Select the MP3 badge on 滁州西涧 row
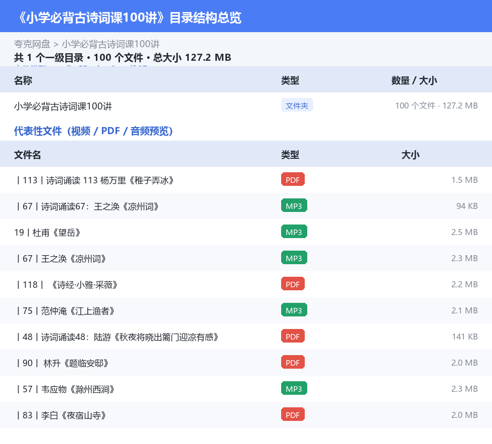Screen dimensions: 492x444 [294, 388]
